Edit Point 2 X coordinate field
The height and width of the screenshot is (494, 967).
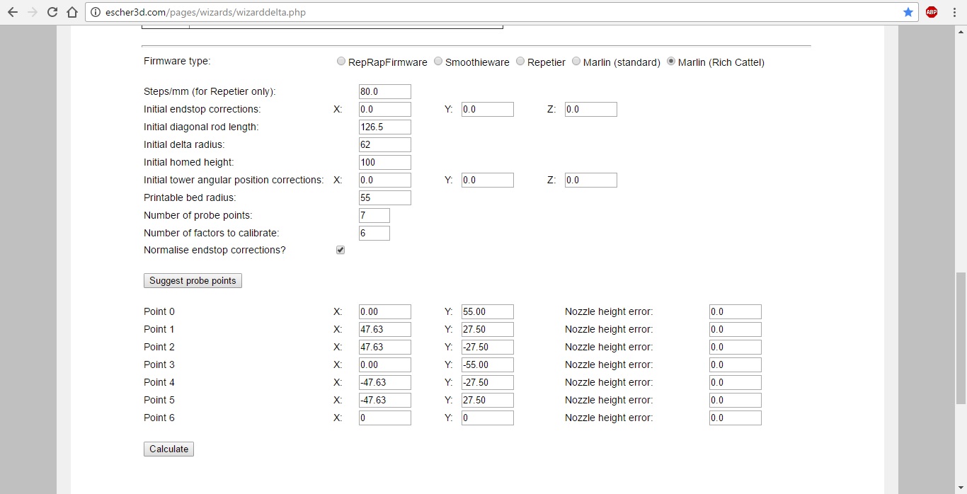385,347
